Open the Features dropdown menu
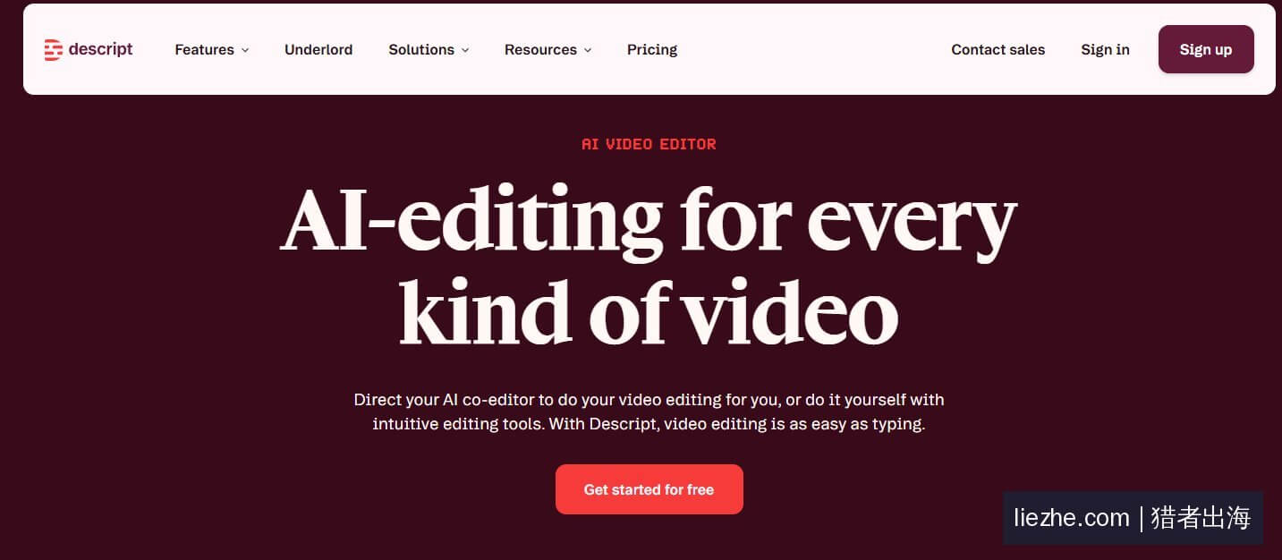This screenshot has height=560, width=1282. click(x=212, y=50)
